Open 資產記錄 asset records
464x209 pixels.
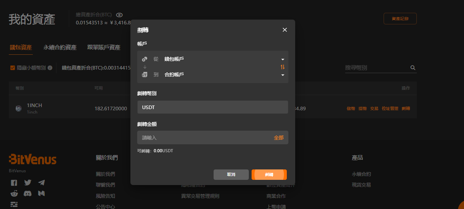[400, 19]
